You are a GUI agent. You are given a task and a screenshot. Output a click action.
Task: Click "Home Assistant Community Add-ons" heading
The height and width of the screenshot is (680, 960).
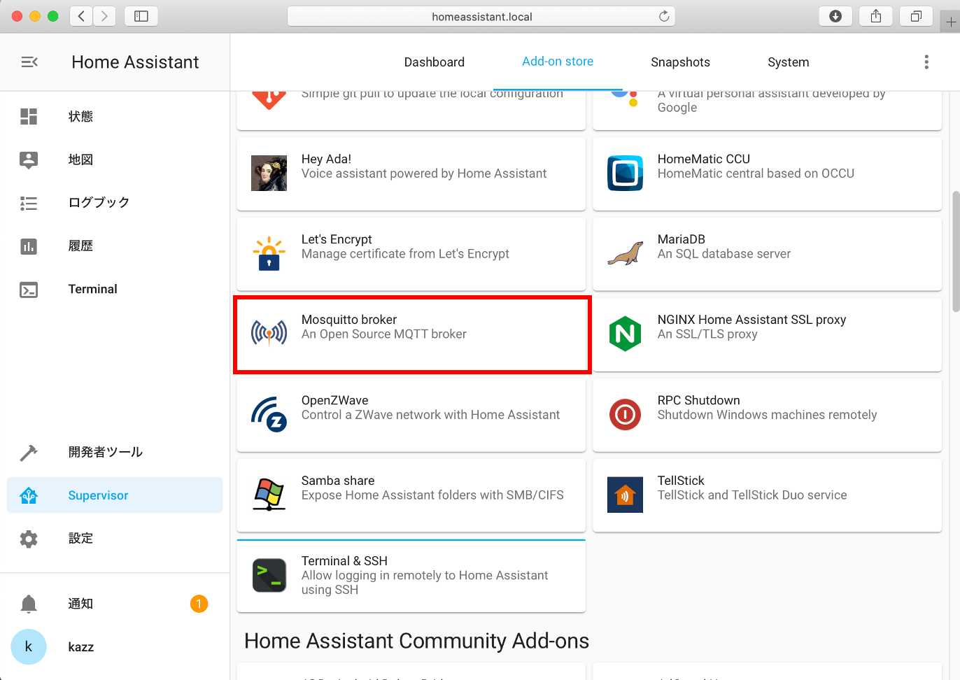click(417, 641)
